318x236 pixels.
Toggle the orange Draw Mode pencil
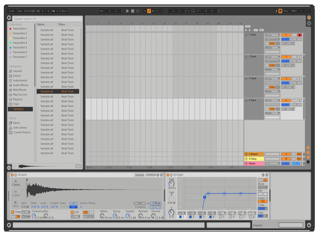[149, 11]
